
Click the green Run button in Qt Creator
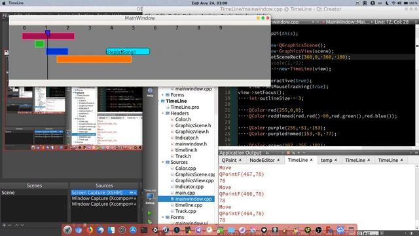click(150, 213)
